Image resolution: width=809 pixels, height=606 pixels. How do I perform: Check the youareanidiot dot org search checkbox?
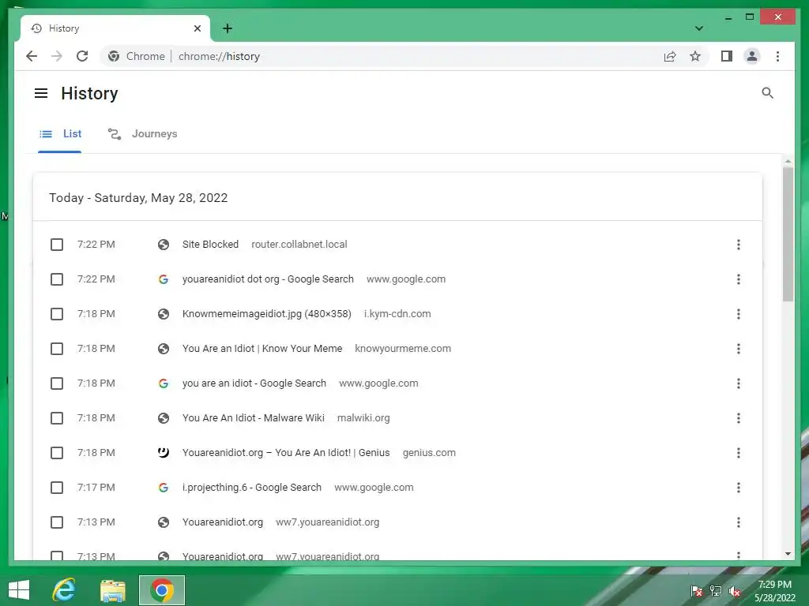click(x=57, y=279)
